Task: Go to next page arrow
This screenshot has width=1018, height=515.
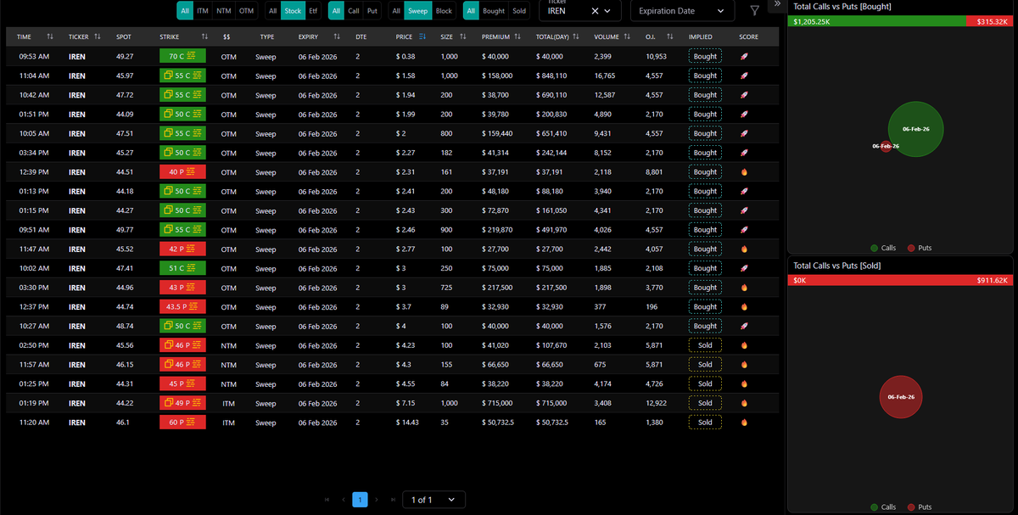Action: click(377, 500)
